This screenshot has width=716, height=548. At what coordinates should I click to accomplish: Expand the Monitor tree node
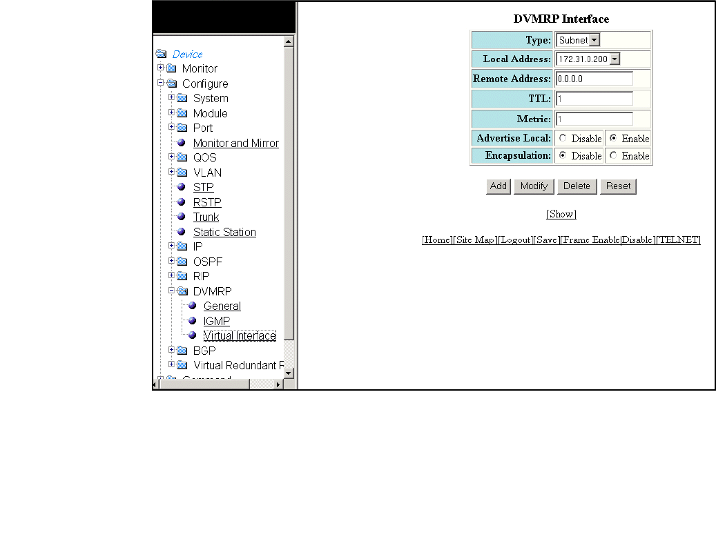coord(160,68)
